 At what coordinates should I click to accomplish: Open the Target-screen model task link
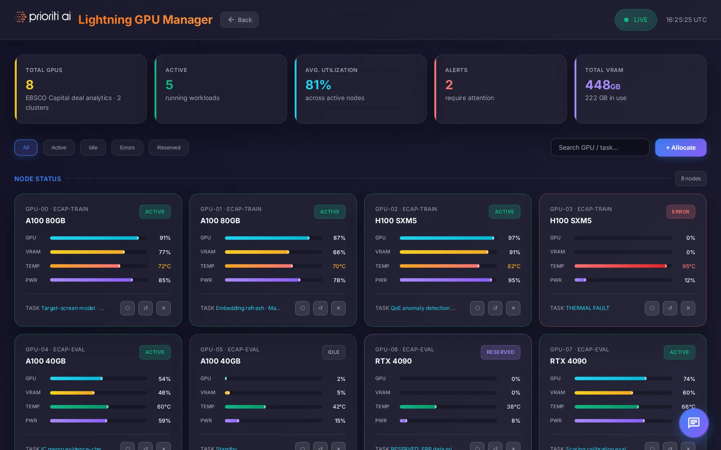72,308
